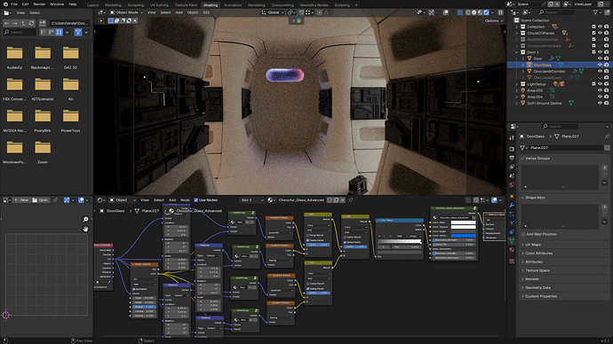Open the Slot 1 material slot dropdown

(x=251, y=200)
